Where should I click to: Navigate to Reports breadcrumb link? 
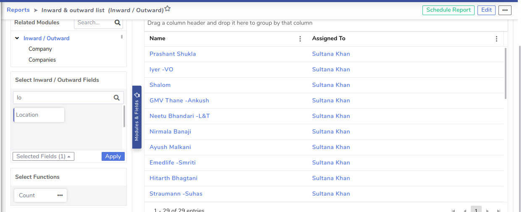coord(18,10)
